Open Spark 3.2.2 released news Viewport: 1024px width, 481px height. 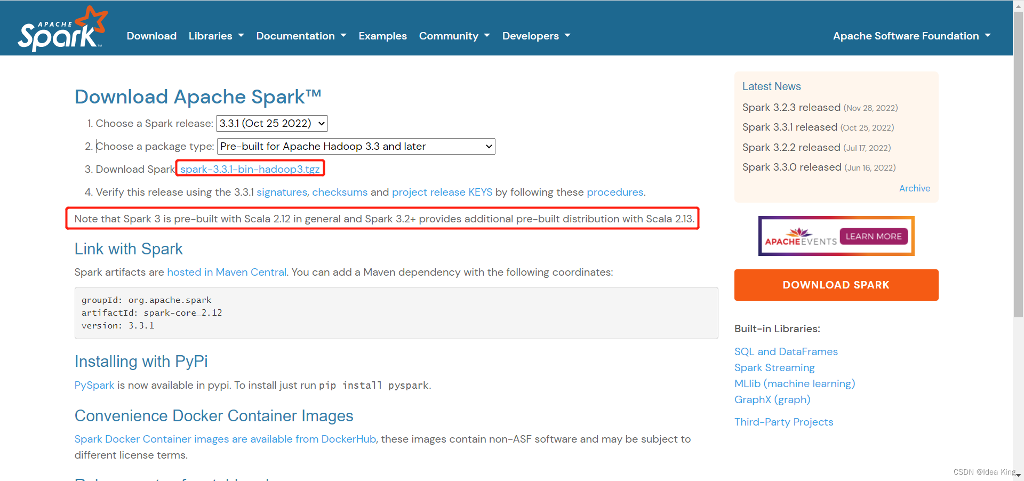pos(791,147)
